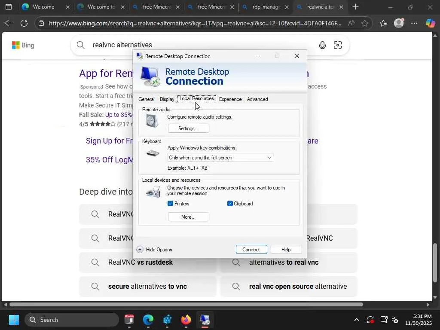The height and width of the screenshot is (330, 440).
Task: Expand Windows key combinations dropdown
Action: point(220,158)
